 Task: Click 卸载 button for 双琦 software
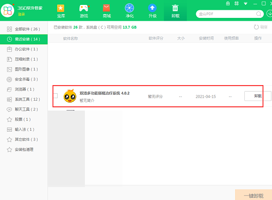(258, 96)
